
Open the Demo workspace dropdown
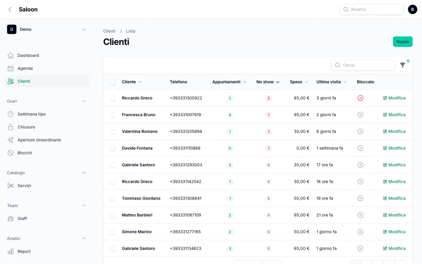tap(47, 29)
